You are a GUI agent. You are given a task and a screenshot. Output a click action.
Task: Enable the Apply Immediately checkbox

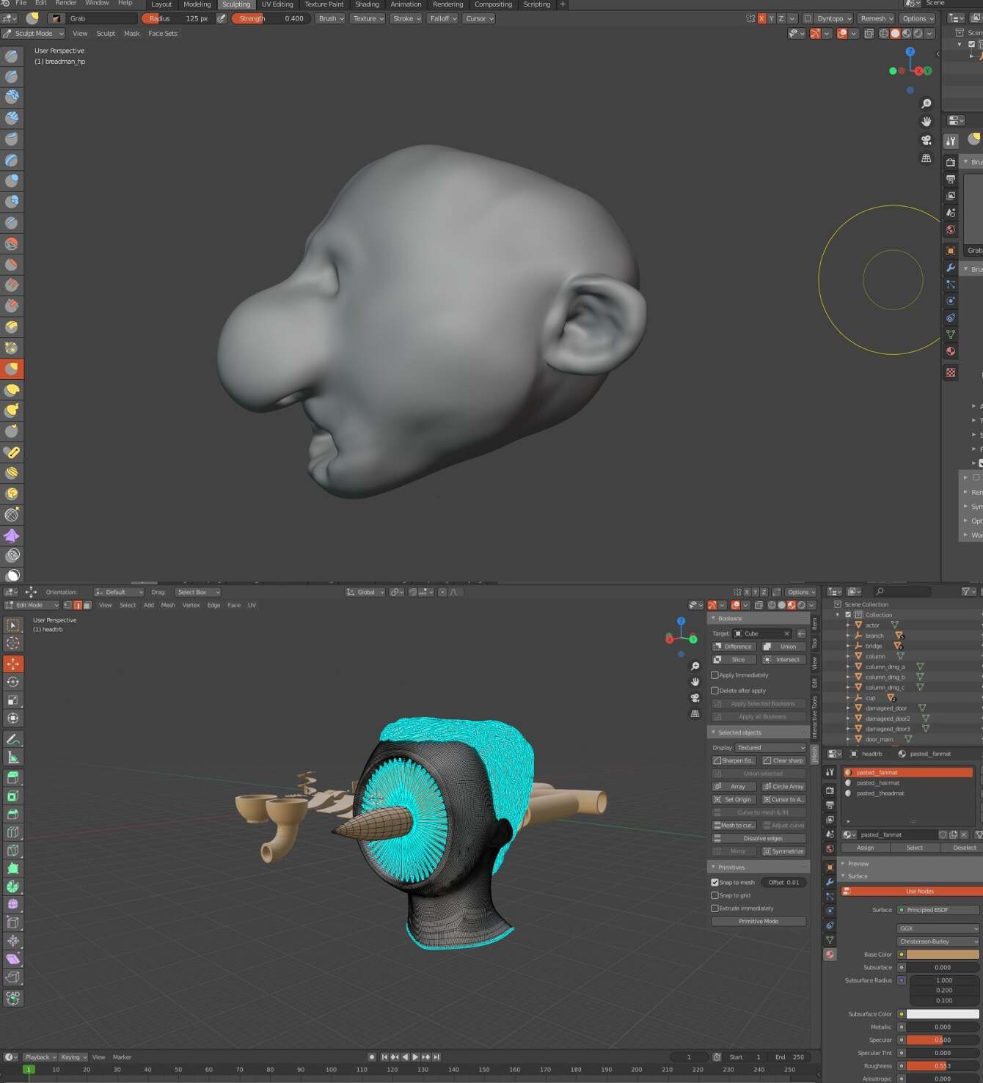click(x=715, y=675)
